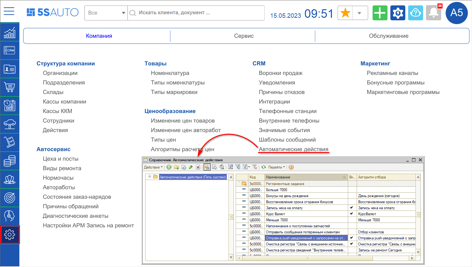Open the bell notifications
Viewport: 472px width, 267px height.
(434, 13)
